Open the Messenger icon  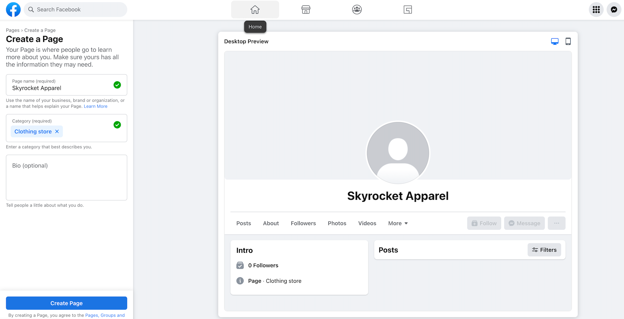click(x=614, y=10)
